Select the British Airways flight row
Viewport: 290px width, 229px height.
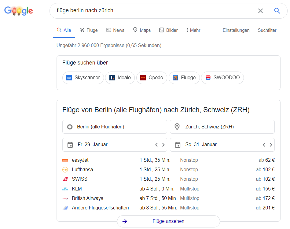pos(168,198)
